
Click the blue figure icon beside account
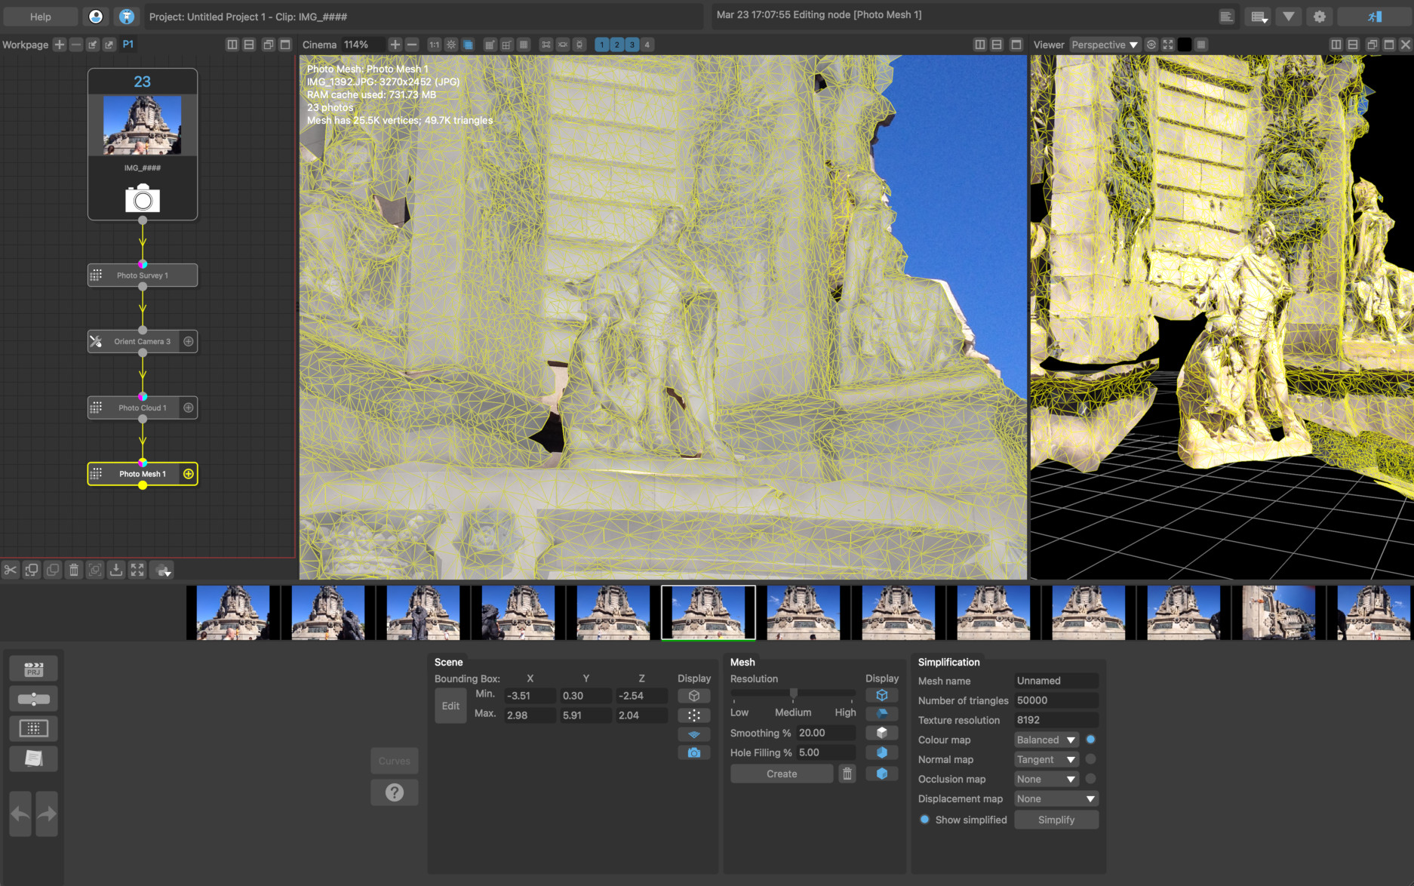(x=127, y=17)
